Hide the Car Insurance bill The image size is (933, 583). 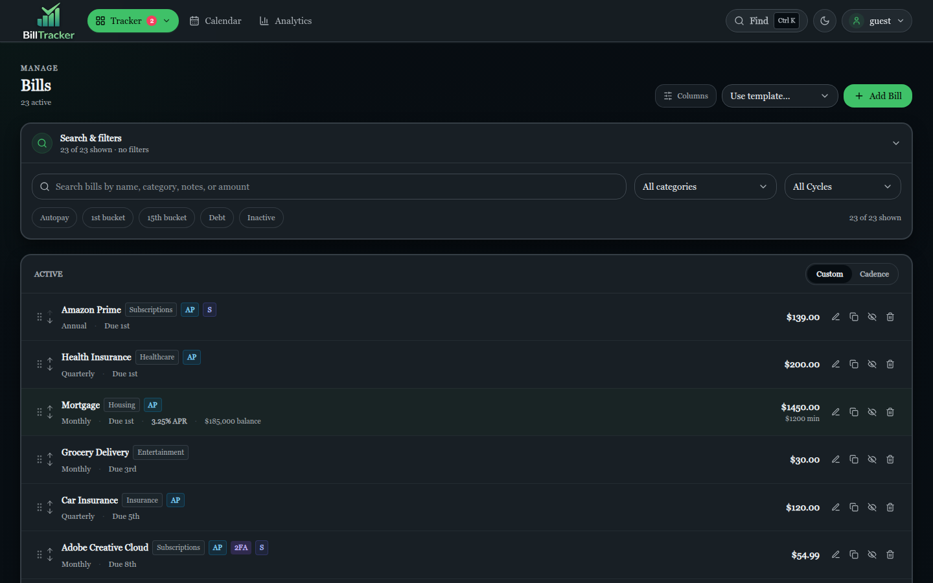coord(872,507)
